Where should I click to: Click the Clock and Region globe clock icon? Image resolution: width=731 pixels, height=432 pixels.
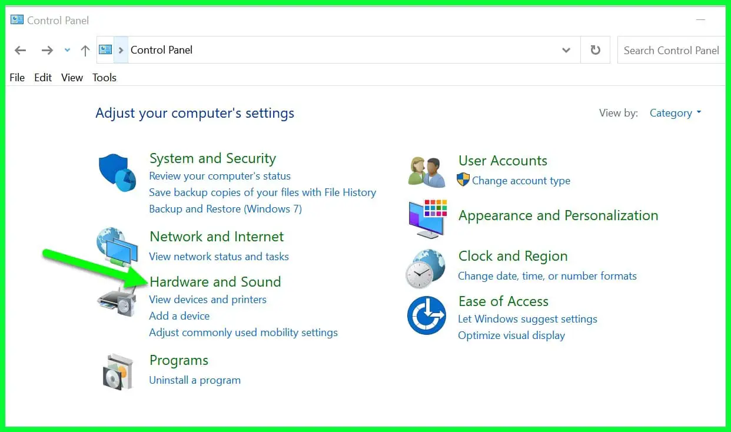pos(426,268)
